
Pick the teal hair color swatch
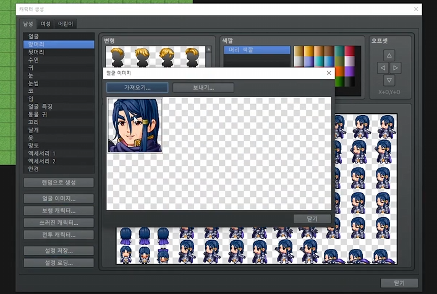pyautogui.click(x=339, y=51)
